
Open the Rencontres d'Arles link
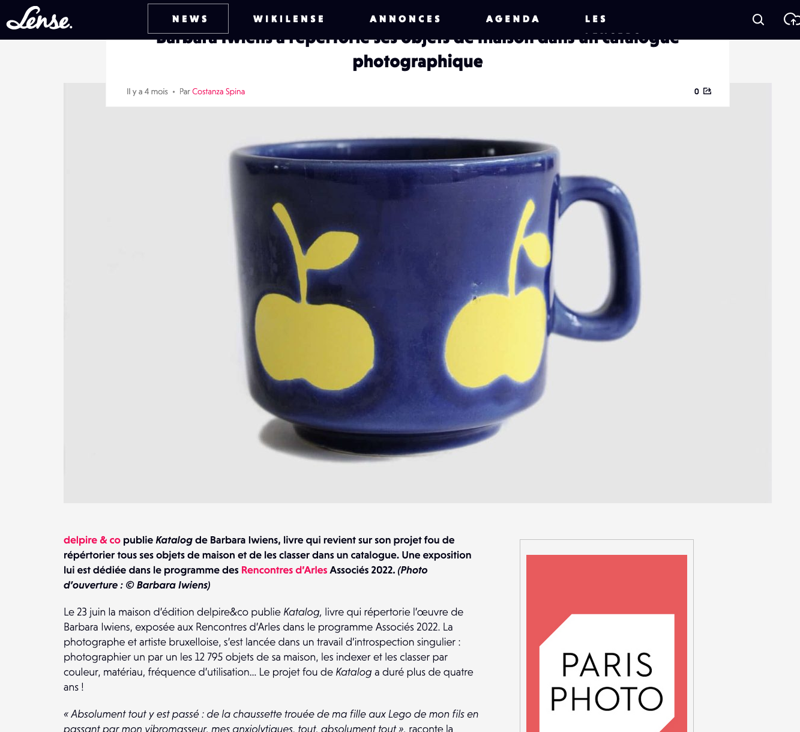coord(284,570)
